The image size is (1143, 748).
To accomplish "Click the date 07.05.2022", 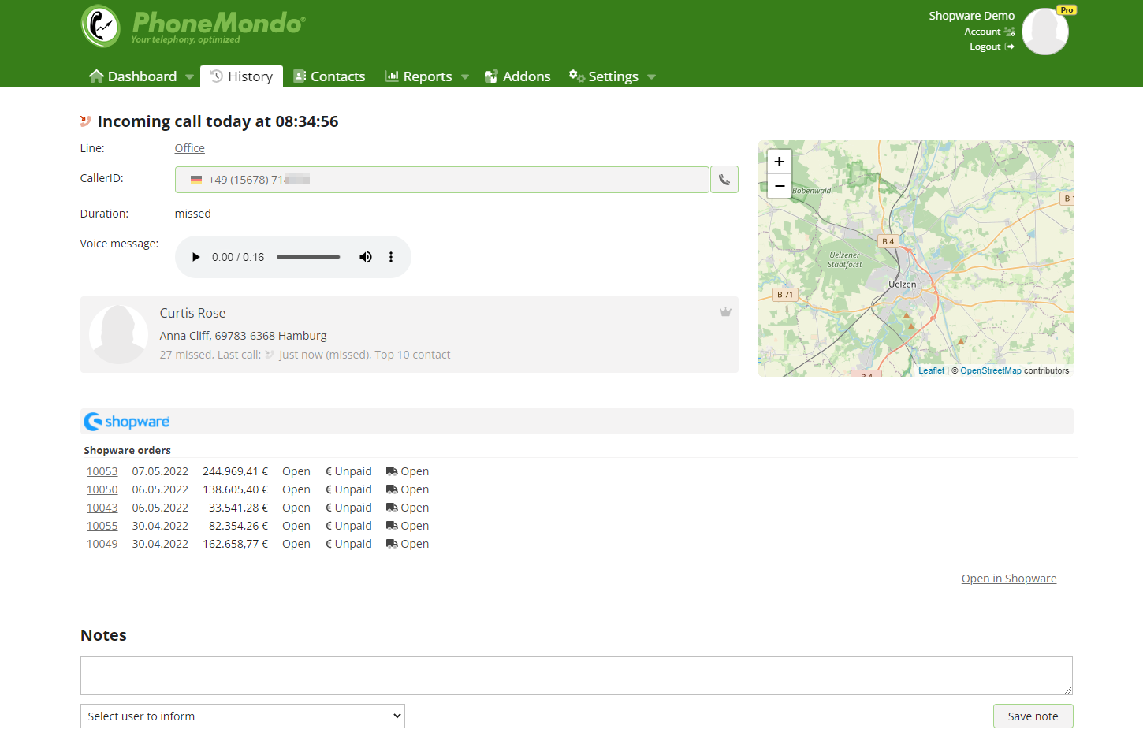I will click(160, 471).
